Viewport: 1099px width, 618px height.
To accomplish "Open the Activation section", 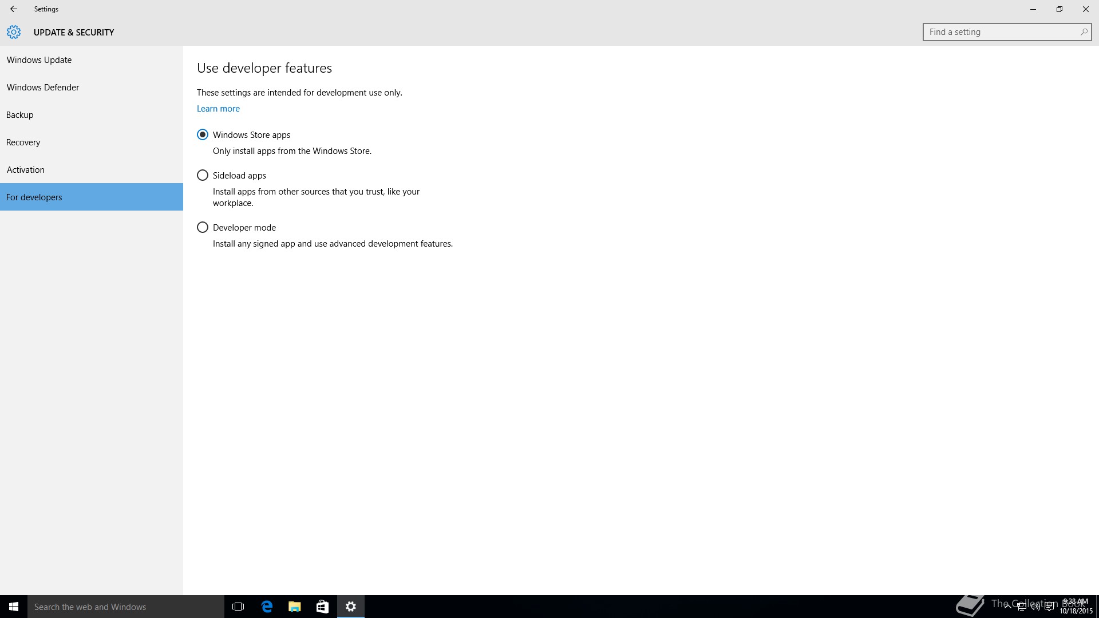I will coord(92,169).
